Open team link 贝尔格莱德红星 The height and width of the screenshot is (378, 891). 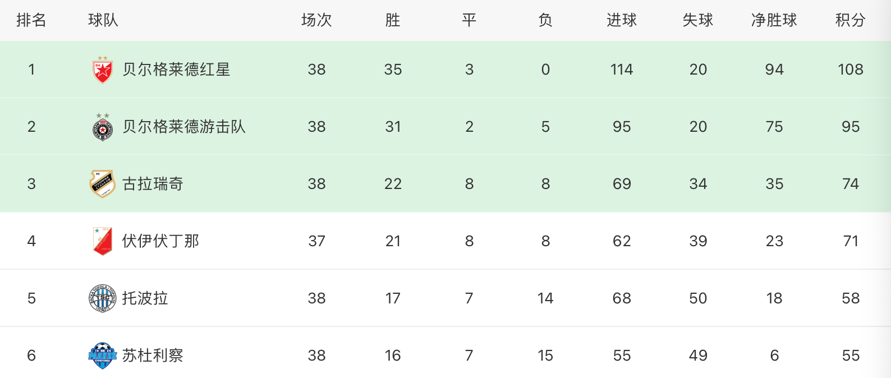pyautogui.click(x=176, y=70)
